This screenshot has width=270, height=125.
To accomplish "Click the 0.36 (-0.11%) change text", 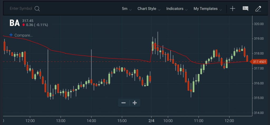I will 37,25.
